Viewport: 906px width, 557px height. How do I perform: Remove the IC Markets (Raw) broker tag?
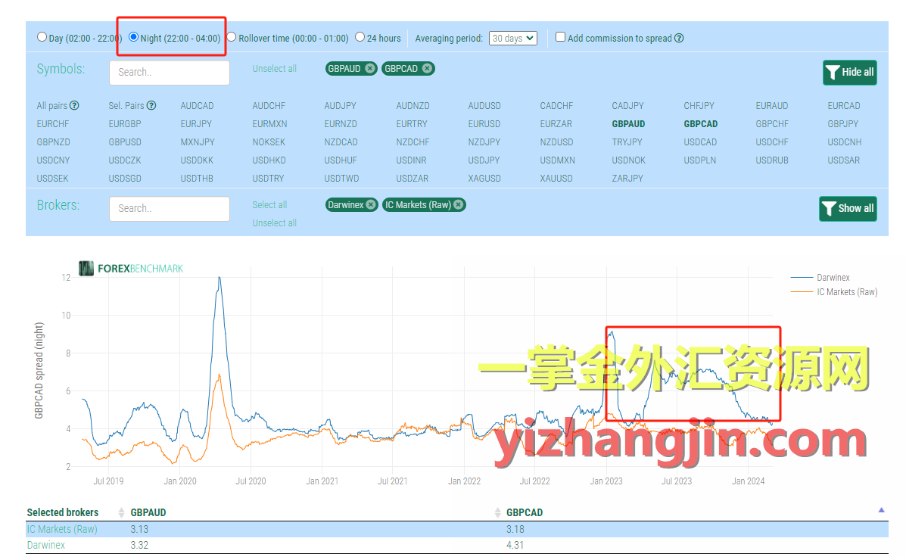(458, 205)
